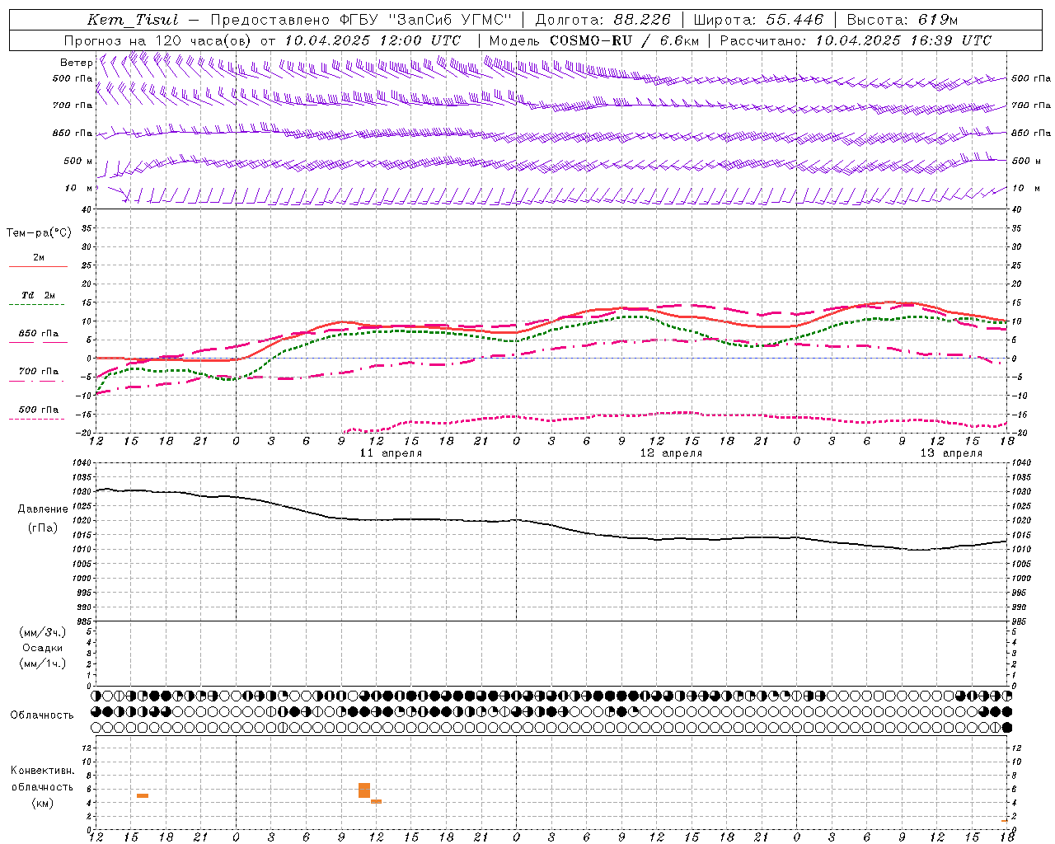The width and height of the screenshot is (1055, 844).
Task: Click the '(км)' convective height unit
Action: pyautogui.click(x=43, y=803)
